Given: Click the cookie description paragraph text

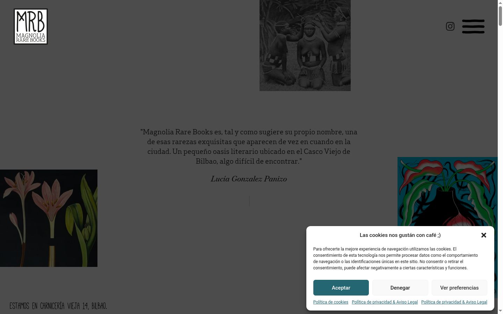Looking at the screenshot, I should pyautogui.click(x=395, y=259).
